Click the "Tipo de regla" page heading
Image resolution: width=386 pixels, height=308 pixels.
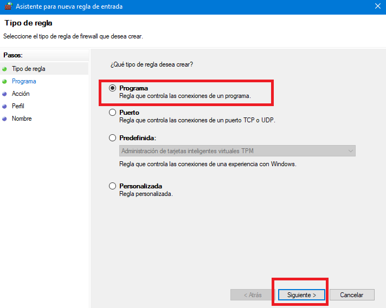point(28,23)
